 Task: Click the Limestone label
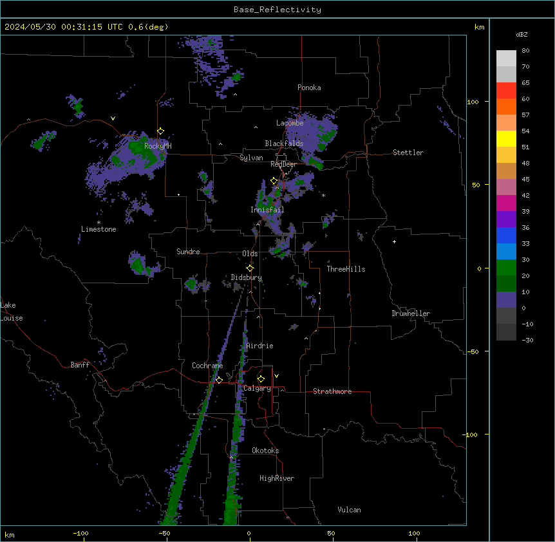[99, 229]
